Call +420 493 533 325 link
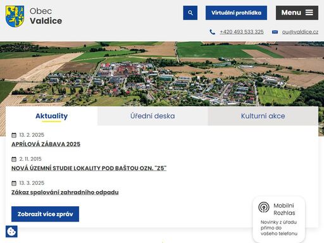Image resolution: width=324 pixels, height=243 pixels. click(242, 32)
